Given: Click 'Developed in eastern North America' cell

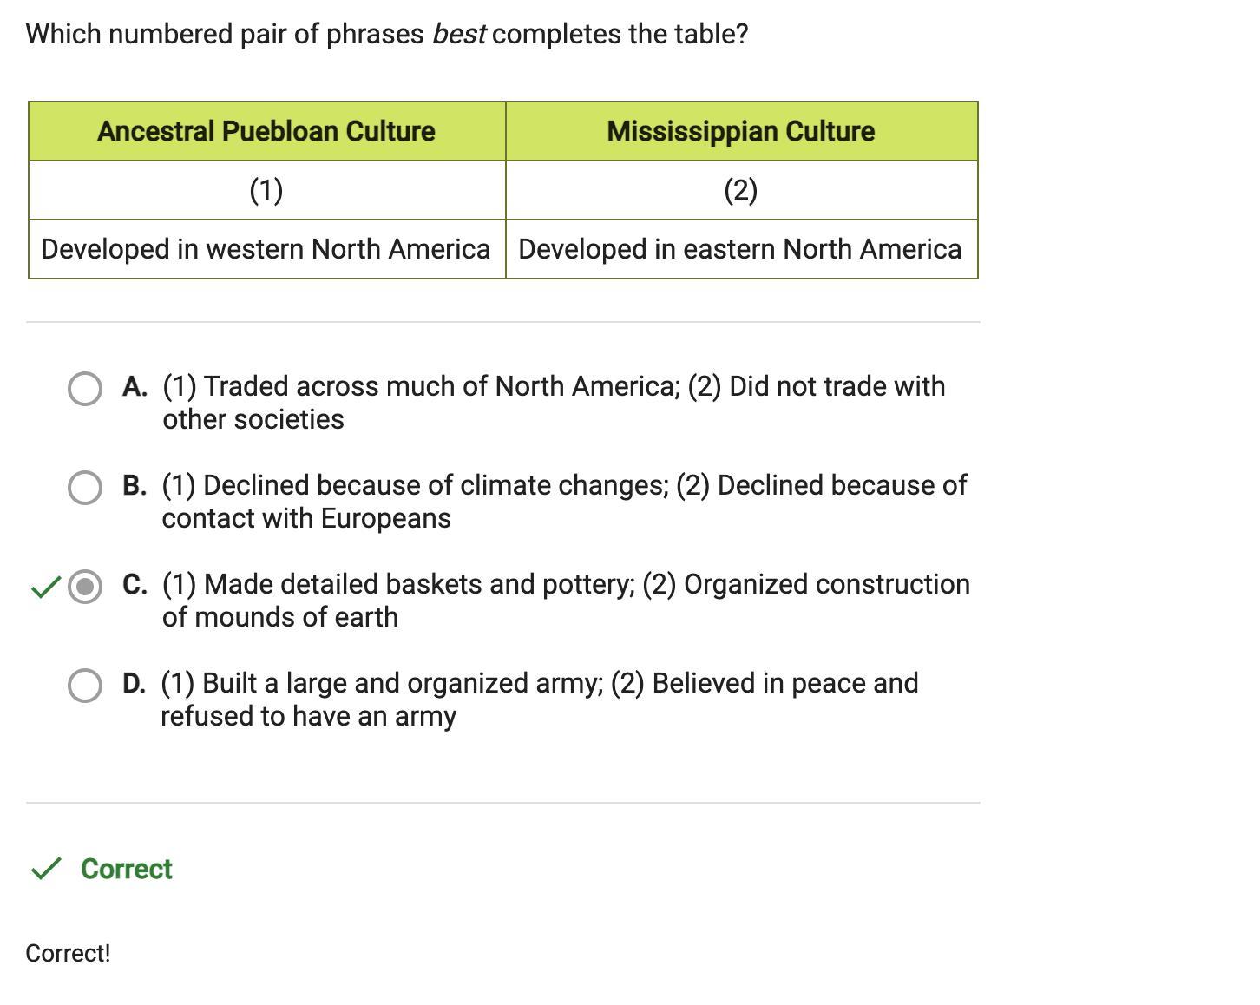Looking at the screenshot, I should tap(742, 249).
